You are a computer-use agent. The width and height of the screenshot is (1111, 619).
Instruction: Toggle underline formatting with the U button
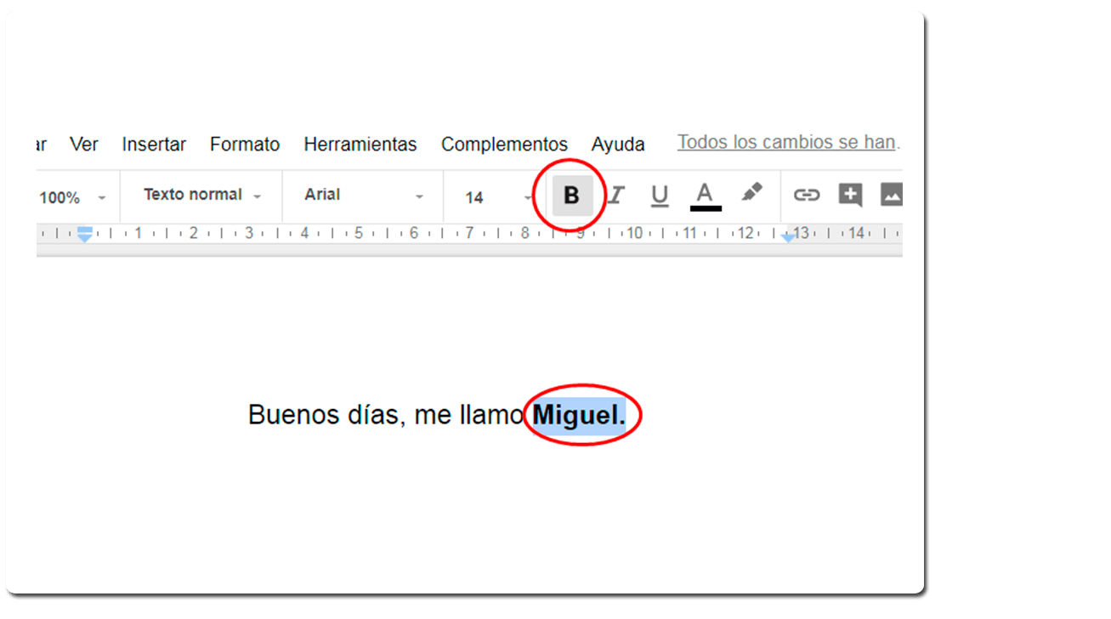click(660, 196)
